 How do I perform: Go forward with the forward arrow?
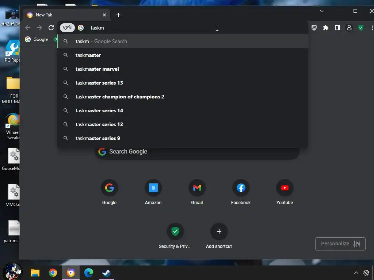(39, 28)
